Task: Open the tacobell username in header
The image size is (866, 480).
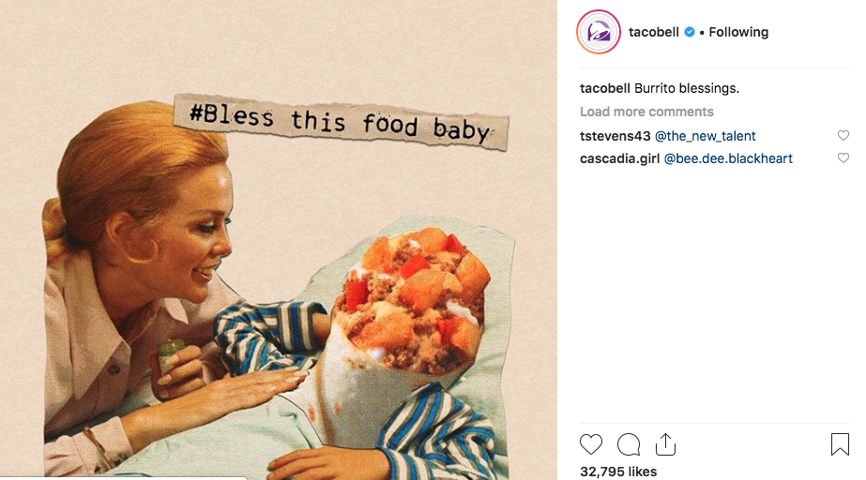Action: pos(654,32)
